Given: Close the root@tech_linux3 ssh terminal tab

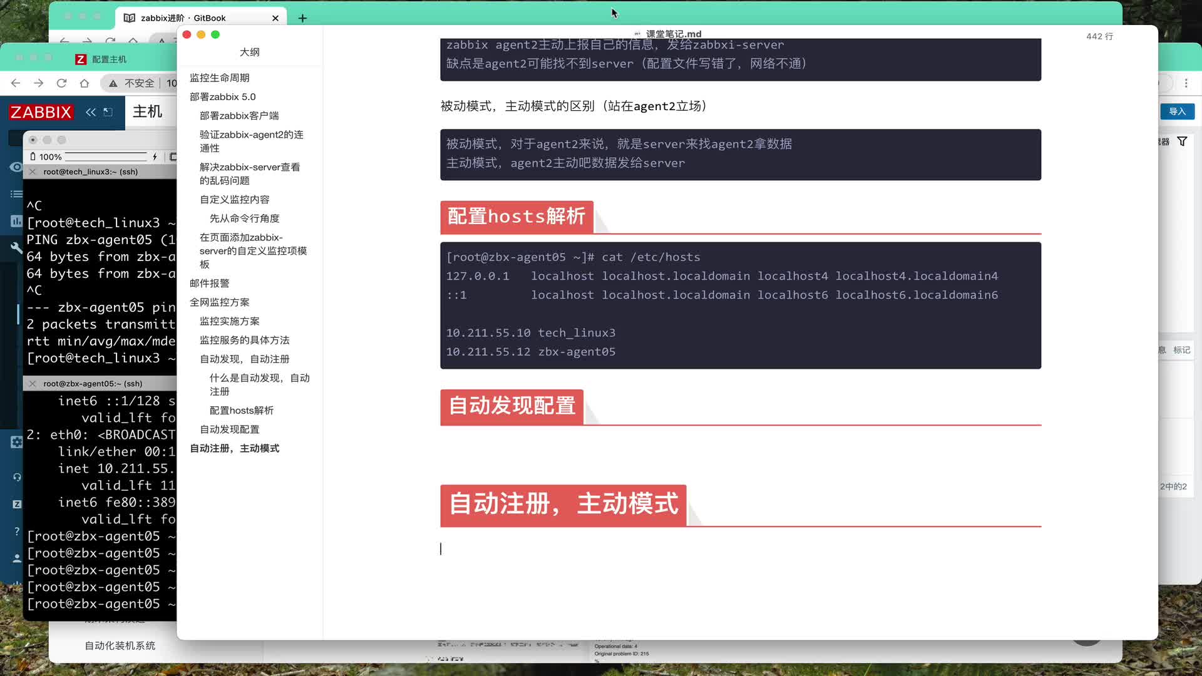Looking at the screenshot, I should click(x=33, y=172).
